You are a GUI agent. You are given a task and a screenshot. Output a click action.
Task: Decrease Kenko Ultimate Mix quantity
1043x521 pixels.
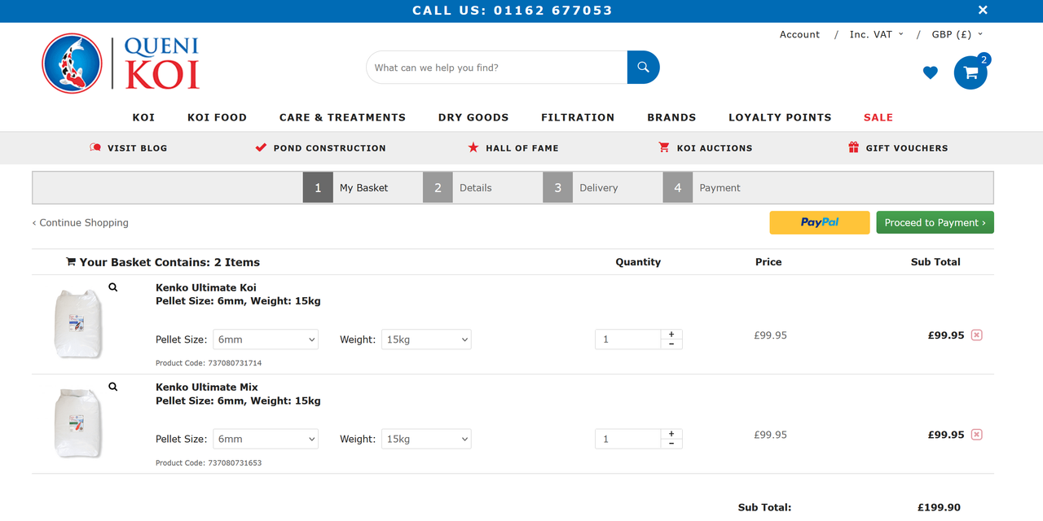click(x=671, y=444)
